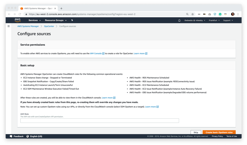Open the Chrome three-dot menu
247x145 pixels.
tap(238, 14)
